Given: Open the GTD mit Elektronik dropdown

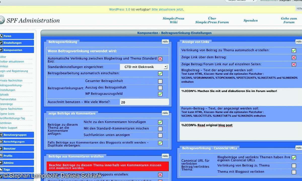Looking at the screenshot, I should click(144, 67).
